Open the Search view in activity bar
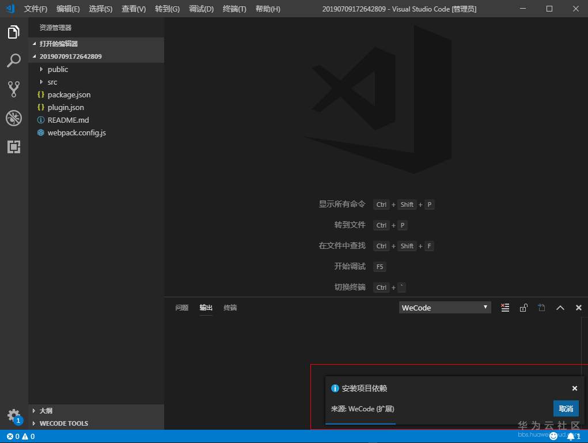Viewport: 588px width, 443px height. pyautogui.click(x=14, y=60)
